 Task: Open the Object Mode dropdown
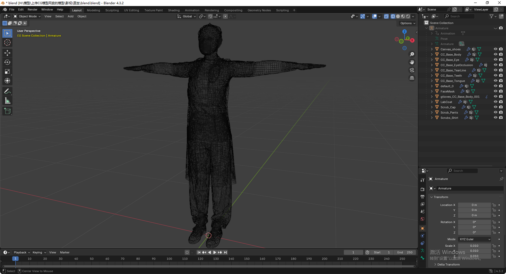tap(27, 16)
